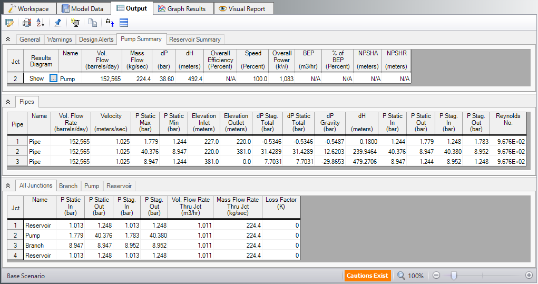
Task: Click the hierarchy arrow toolbar icon
Action: [110, 23]
